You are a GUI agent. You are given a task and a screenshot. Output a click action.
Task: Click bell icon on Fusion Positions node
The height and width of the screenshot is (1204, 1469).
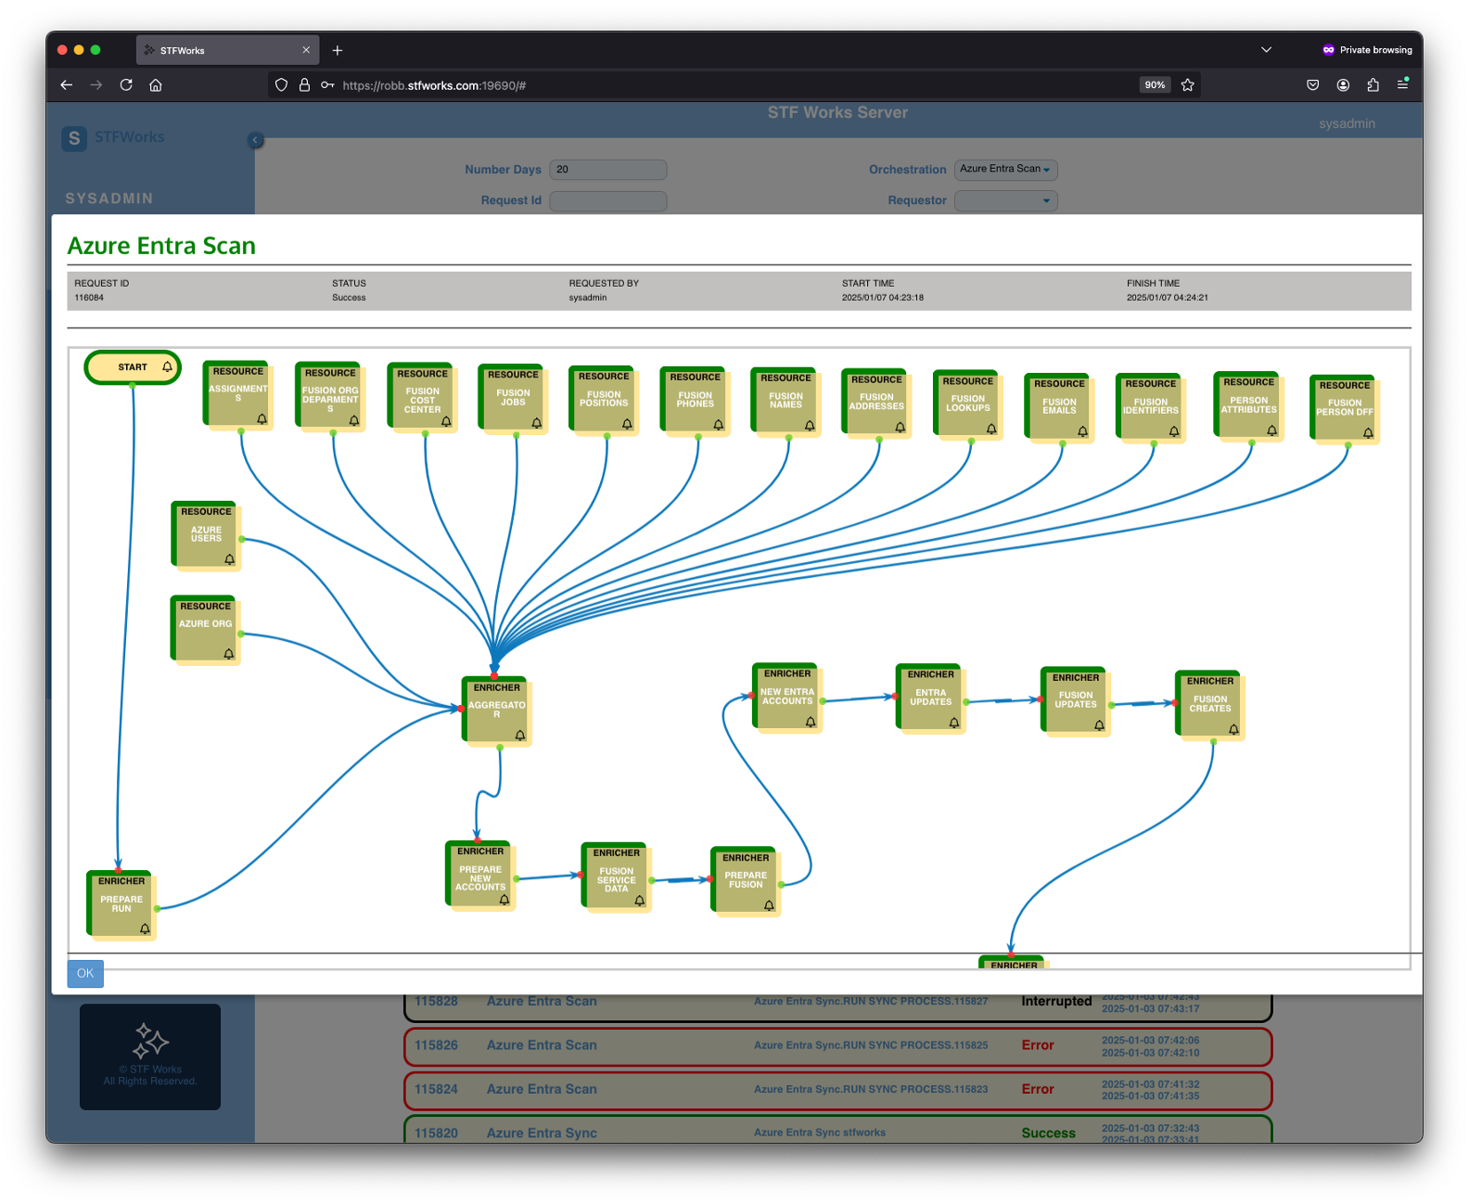tap(628, 424)
